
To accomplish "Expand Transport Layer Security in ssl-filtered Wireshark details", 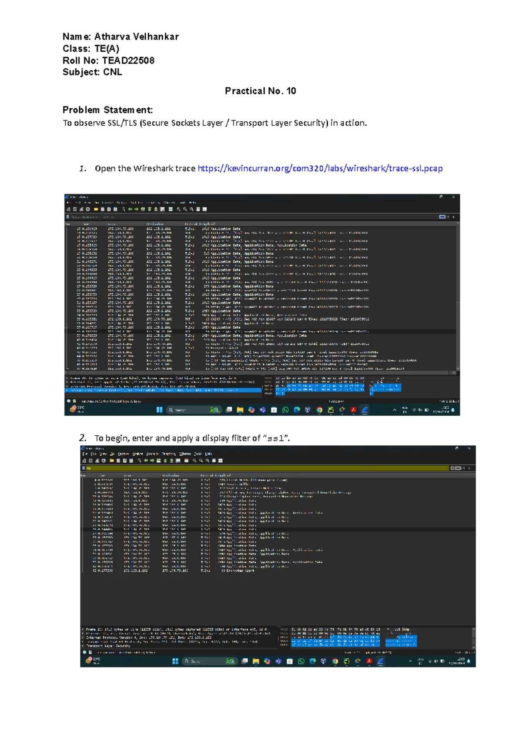I will (x=83, y=646).
